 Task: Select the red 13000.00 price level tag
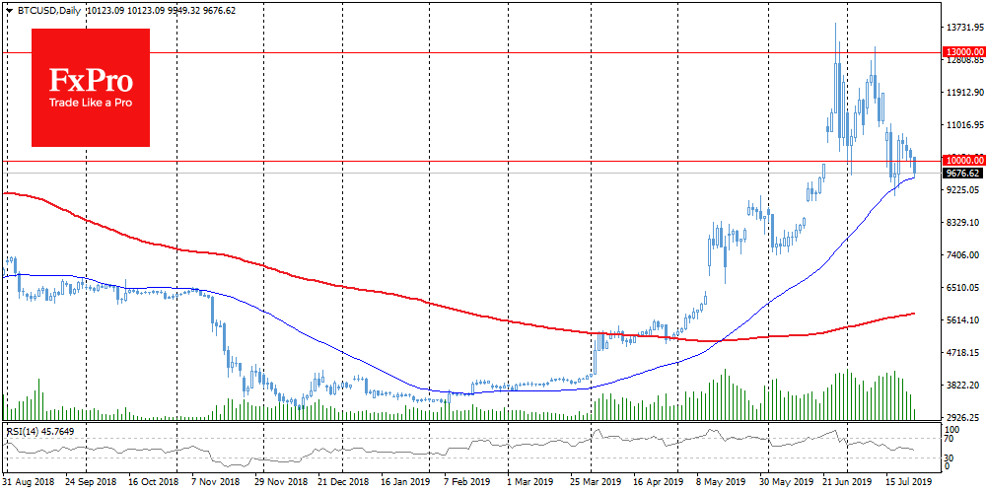pyautogui.click(x=962, y=51)
